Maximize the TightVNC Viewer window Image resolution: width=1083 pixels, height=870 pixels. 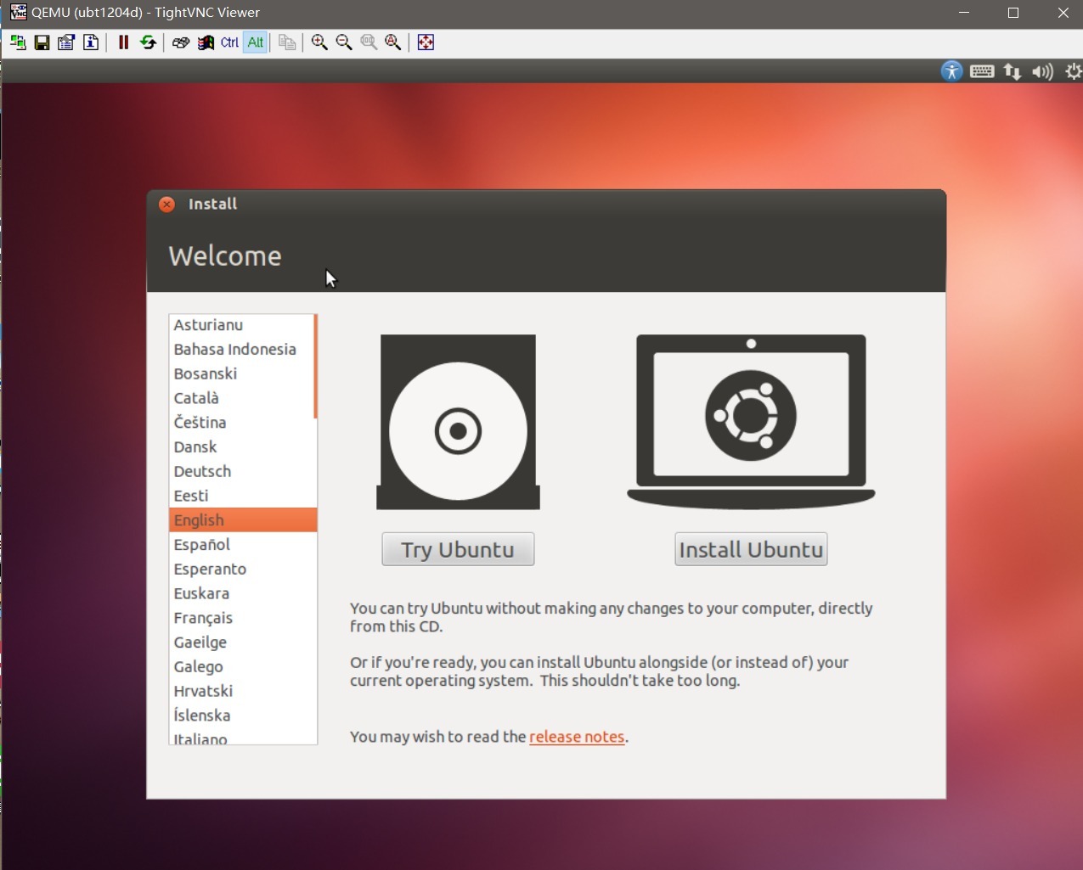point(1013,13)
